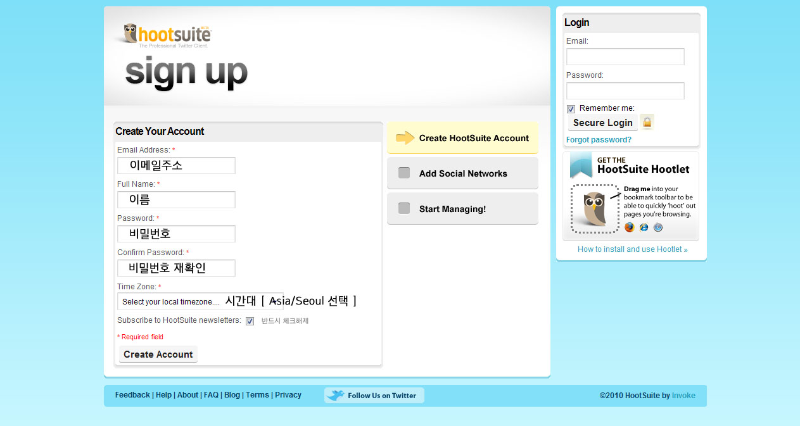Click the Password field in Create Your Account

point(176,234)
